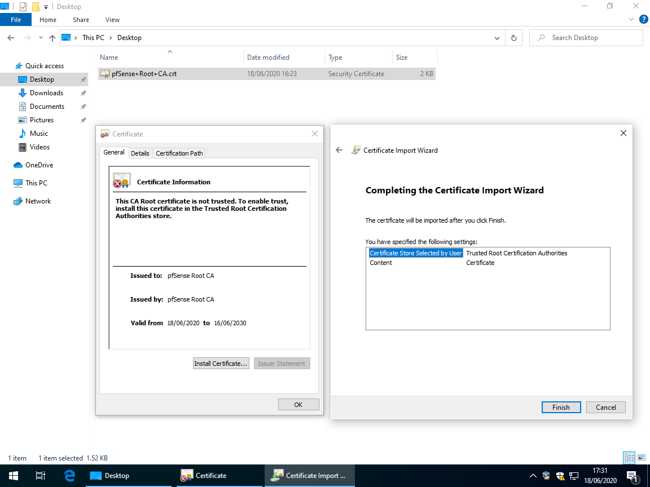Select pfSense+Root+CA.crt file
Screen dimensions: 650x487
(267, 74)
